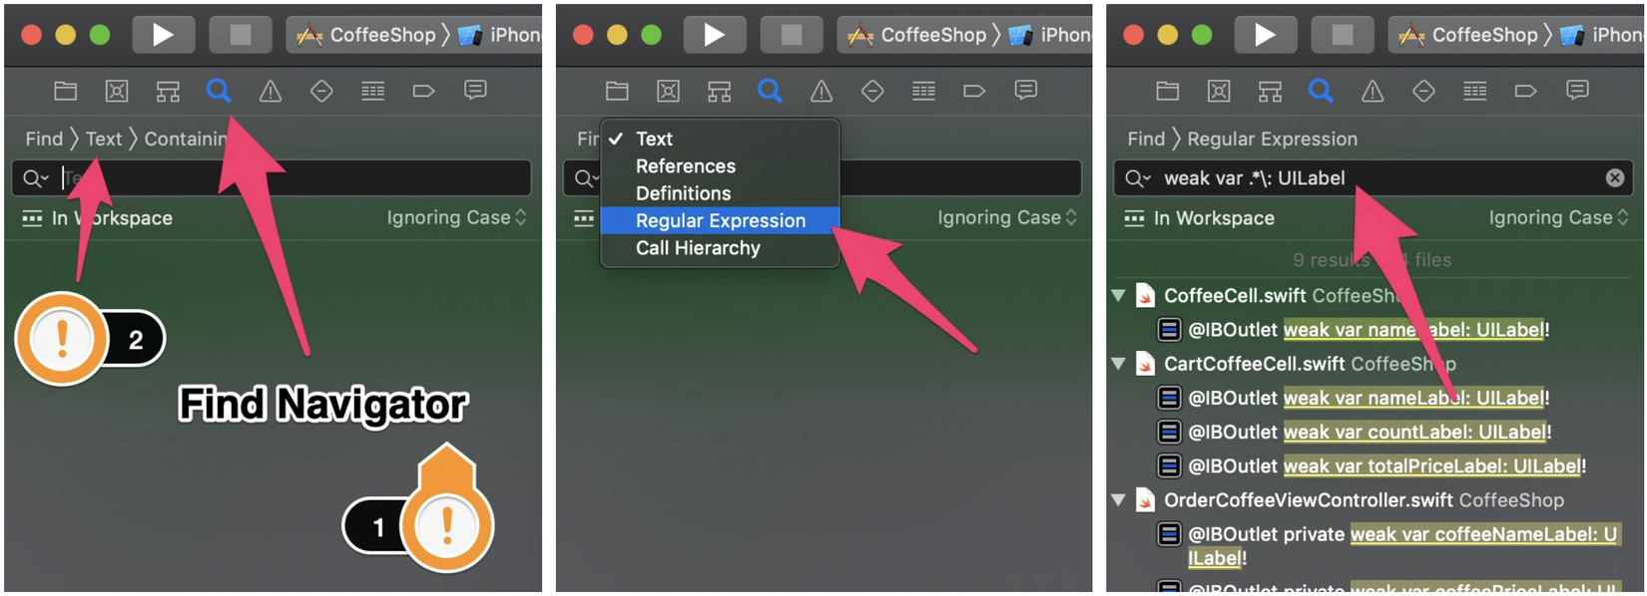Open Symbol navigator icon in middle panel
The height and width of the screenshot is (596, 1647).
[x=719, y=92]
